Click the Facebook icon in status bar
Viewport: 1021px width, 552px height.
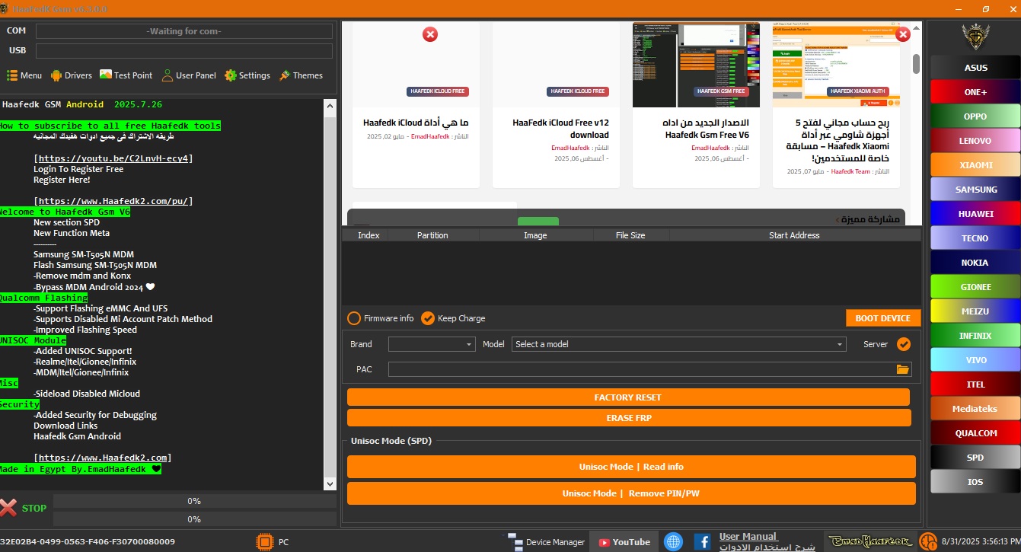(702, 542)
